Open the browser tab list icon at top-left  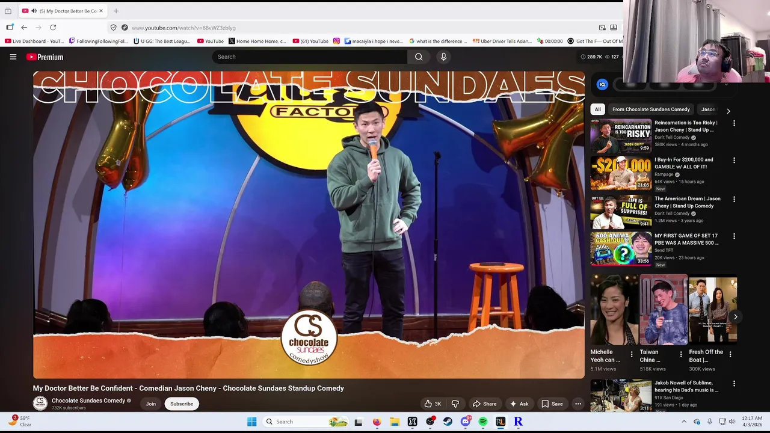pos(8,11)
